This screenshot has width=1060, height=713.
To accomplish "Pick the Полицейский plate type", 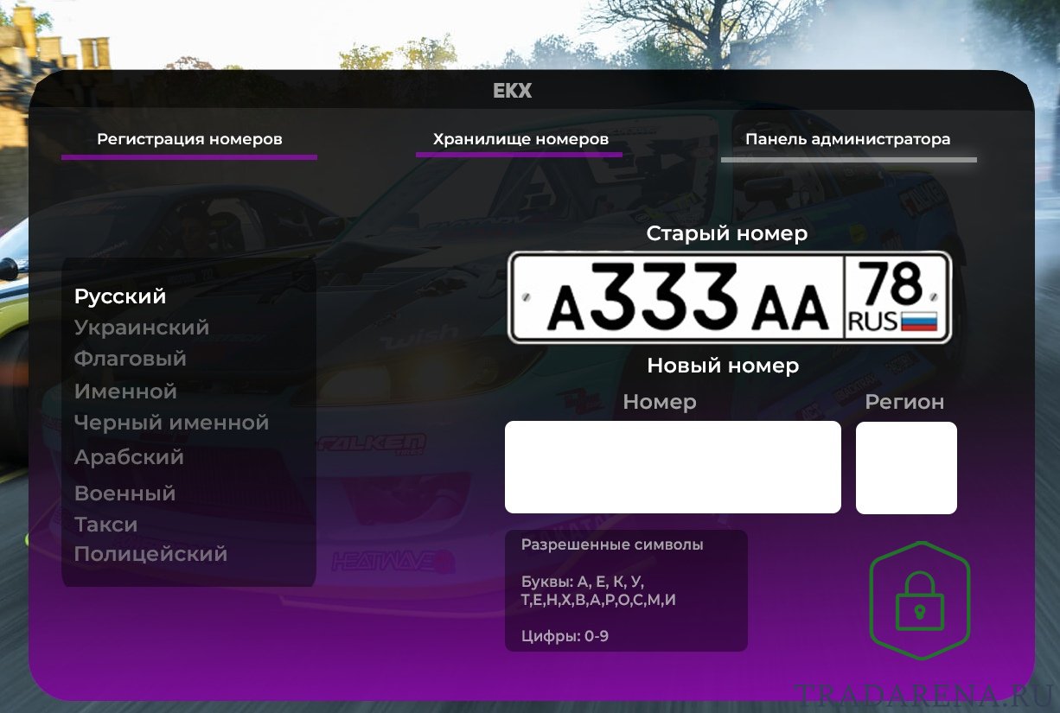I will pos(151,554).
